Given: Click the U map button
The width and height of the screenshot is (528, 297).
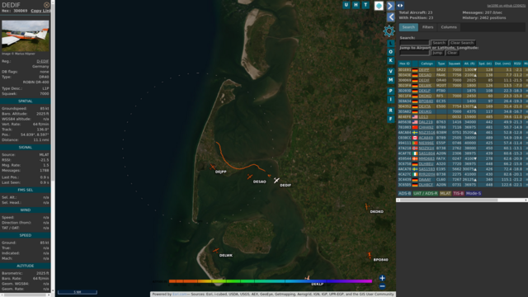Looking at the screenshot, I should coord(346,5).
